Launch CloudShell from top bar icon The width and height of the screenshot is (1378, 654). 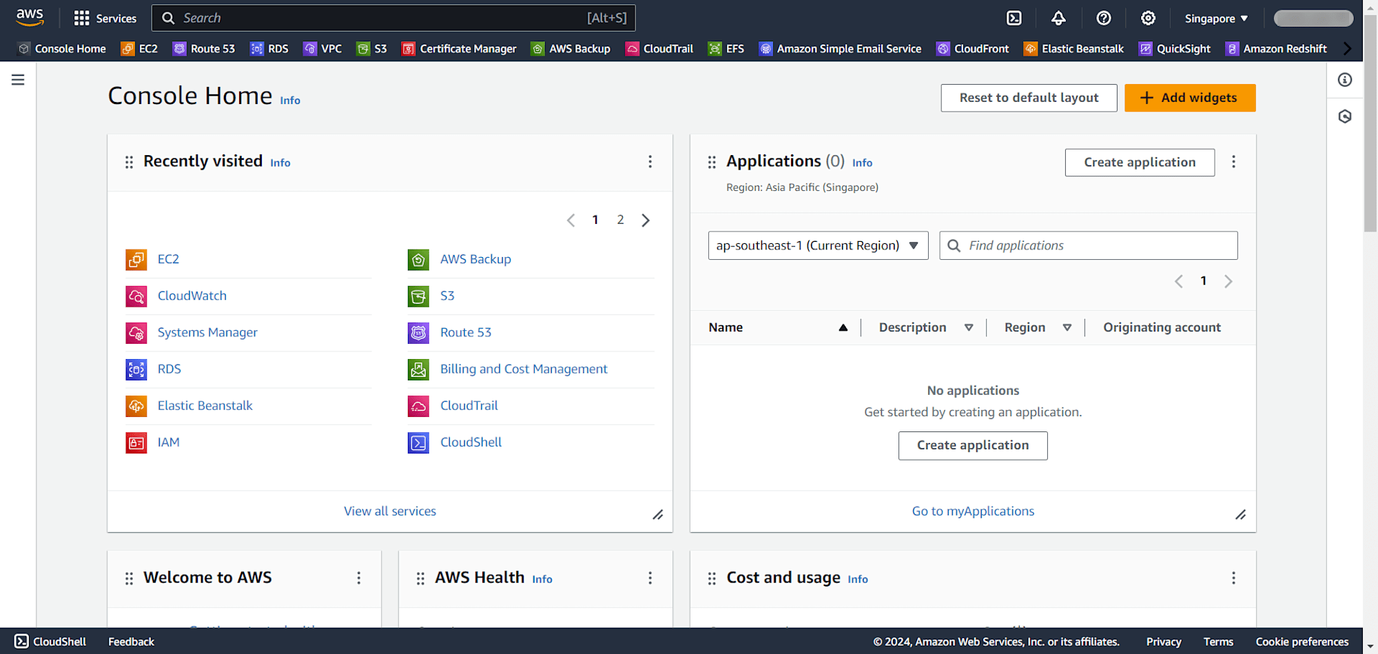[x=1014, y=19]
